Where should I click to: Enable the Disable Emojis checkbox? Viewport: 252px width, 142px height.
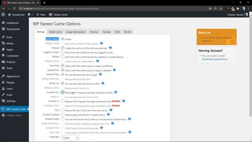[63, 119]
